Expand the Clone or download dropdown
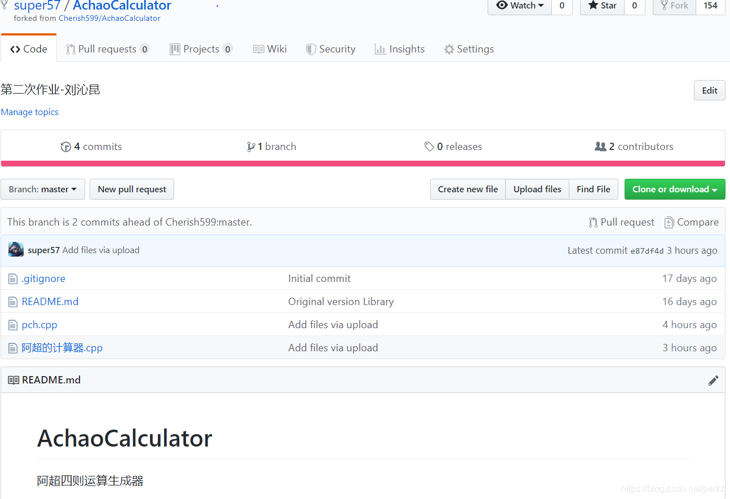The image size is (730, 499). coord(675,189)
